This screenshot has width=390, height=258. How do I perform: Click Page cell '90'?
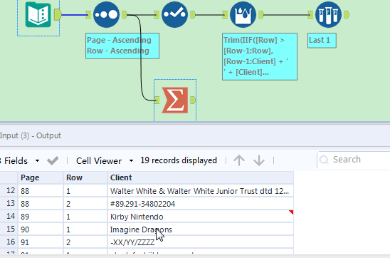(x=41, y=229)
